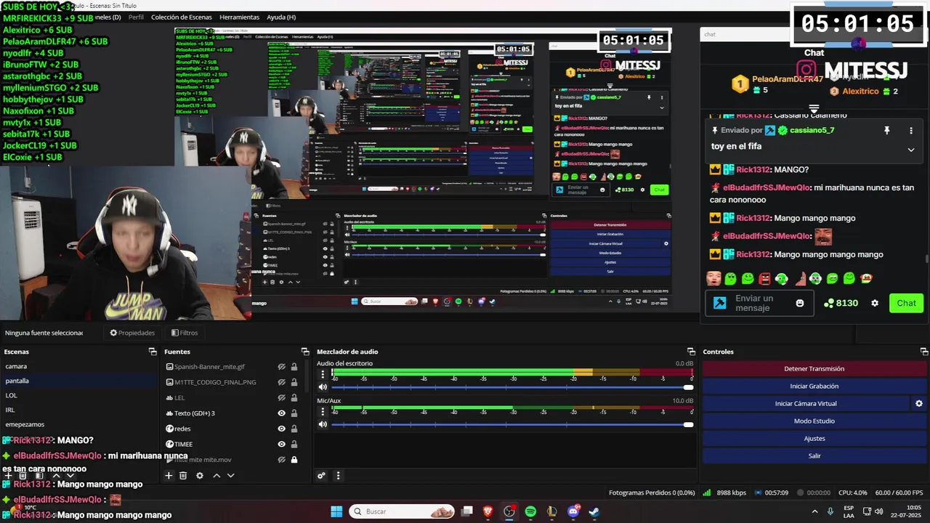Show the Spanish-Banner_mite.gif source

coord(281,367)
